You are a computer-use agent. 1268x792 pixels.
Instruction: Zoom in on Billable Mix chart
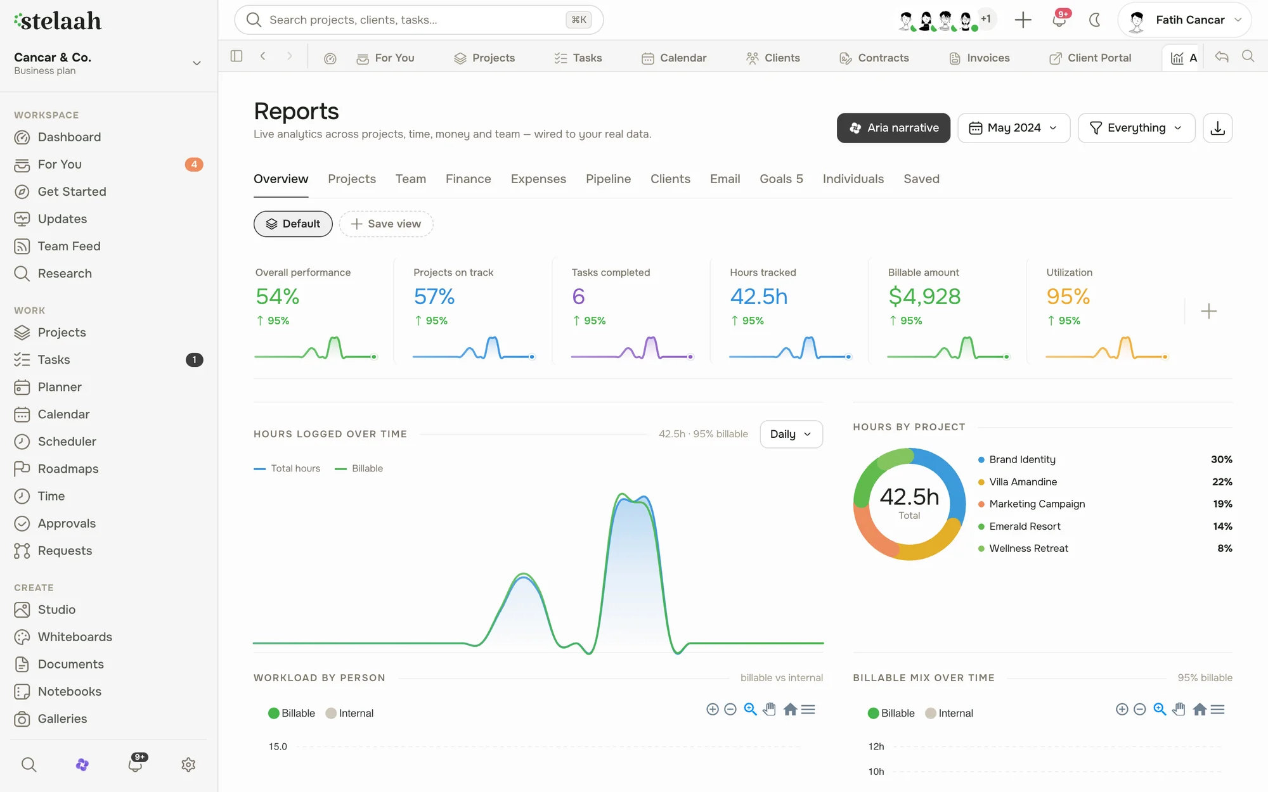point(1122,710)
